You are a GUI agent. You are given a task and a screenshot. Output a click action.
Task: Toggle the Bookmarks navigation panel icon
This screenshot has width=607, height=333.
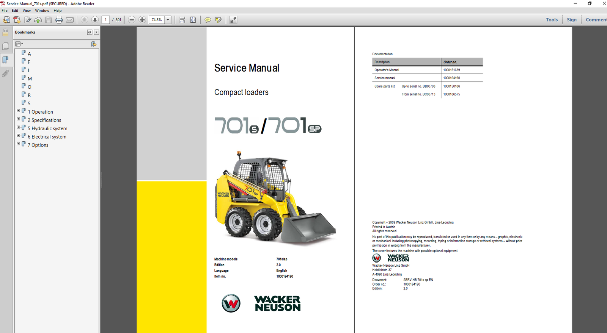tap(5, 60)
